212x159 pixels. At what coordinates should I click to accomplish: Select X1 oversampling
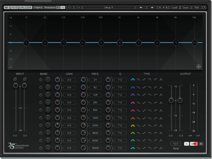coord(58,8)
